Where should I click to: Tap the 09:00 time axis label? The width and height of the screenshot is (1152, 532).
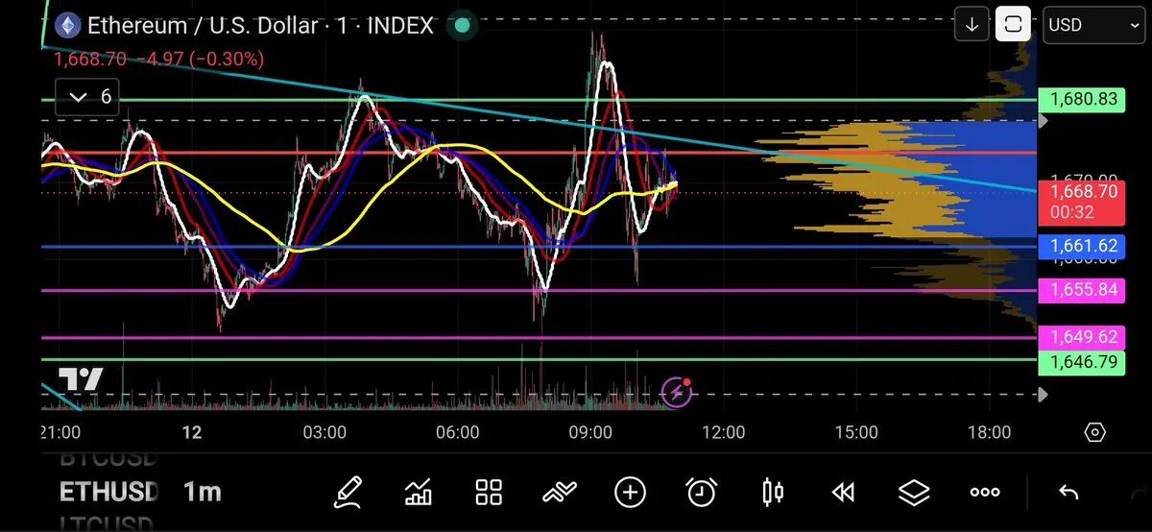click(590, 433)
